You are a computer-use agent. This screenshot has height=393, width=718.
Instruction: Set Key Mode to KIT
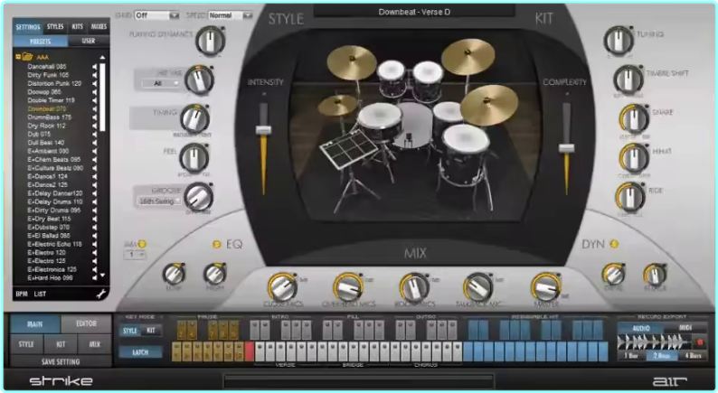click(151, 331)
